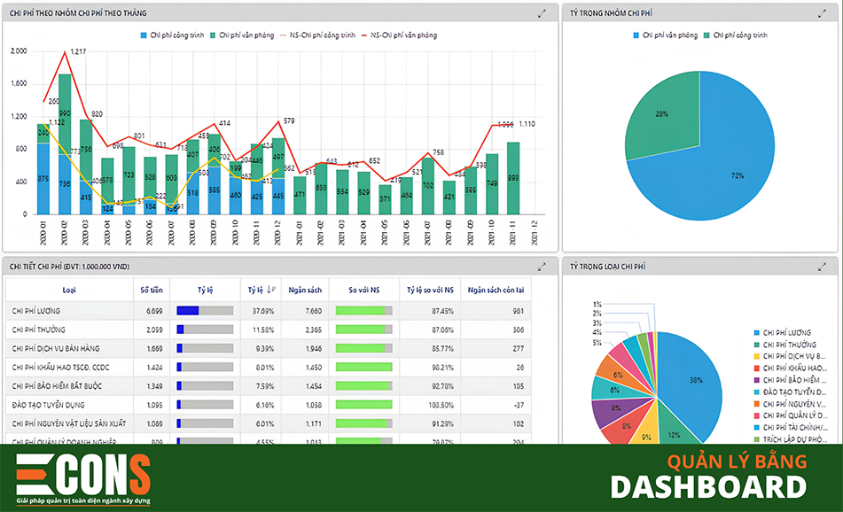This screenshot has width=843, height=512.
Task: Click the '98.21%' budget ratio cell
Action: pyautogui.click(x=442, y=368)
